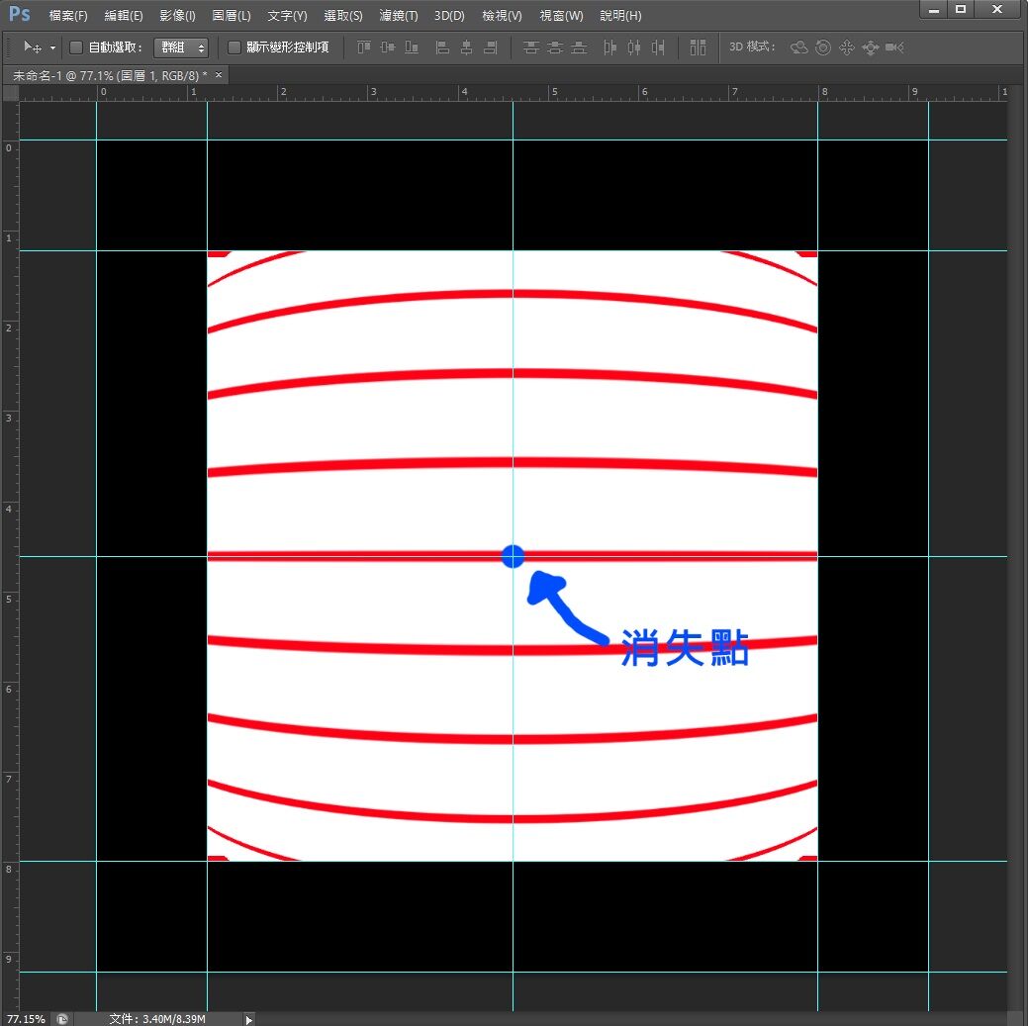Screen dimensions: 1028x1026
Task: Open the Move tool preset picker arrow
Action: tap(52, 47)
